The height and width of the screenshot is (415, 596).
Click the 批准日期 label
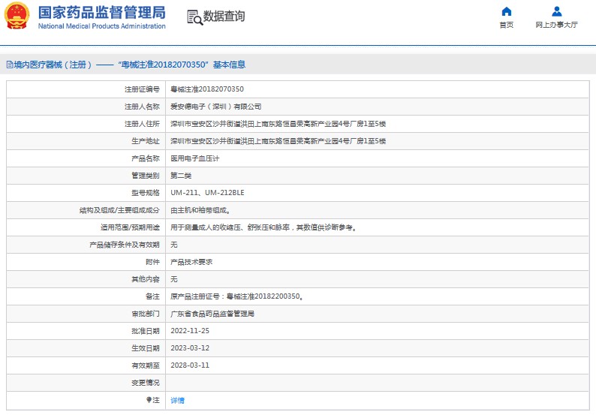click(146, 331)
